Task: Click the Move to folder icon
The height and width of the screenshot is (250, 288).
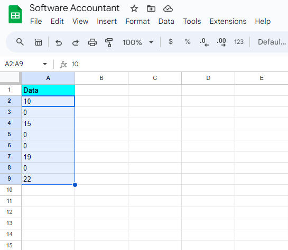Action: coord(151,8)
